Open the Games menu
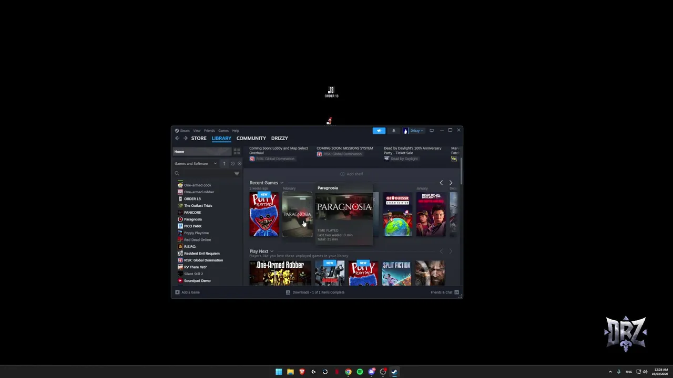 [223, 131]
